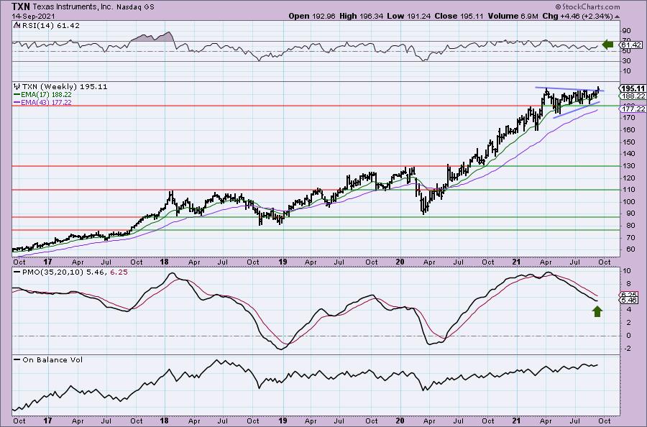The height and width of the screenshot is (427, 647).
Task: Click the line icon before RSI(14) label
Action: tap(16, 25)
